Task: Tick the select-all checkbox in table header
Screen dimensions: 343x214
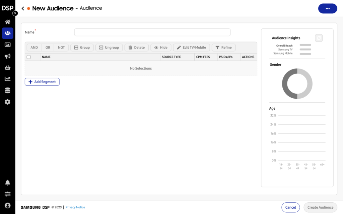Action: tap(28, 57)
